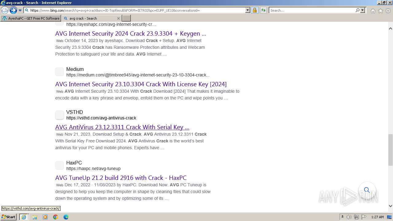Viewport: 393px width, 221px height.
Task: Open the Tools gear icon
Action: 388,11
